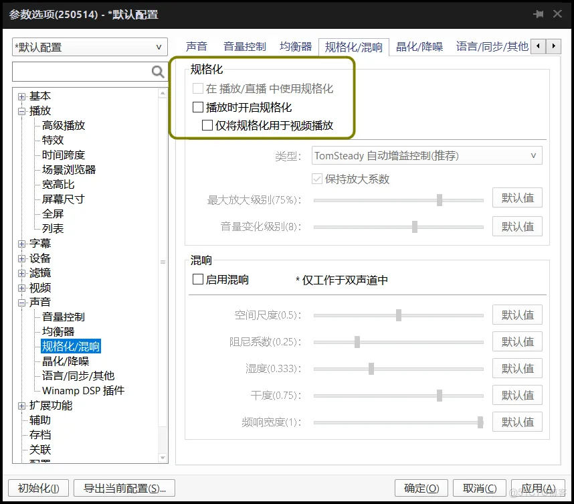Enable 启用混响 reverb option

(197, 280)
